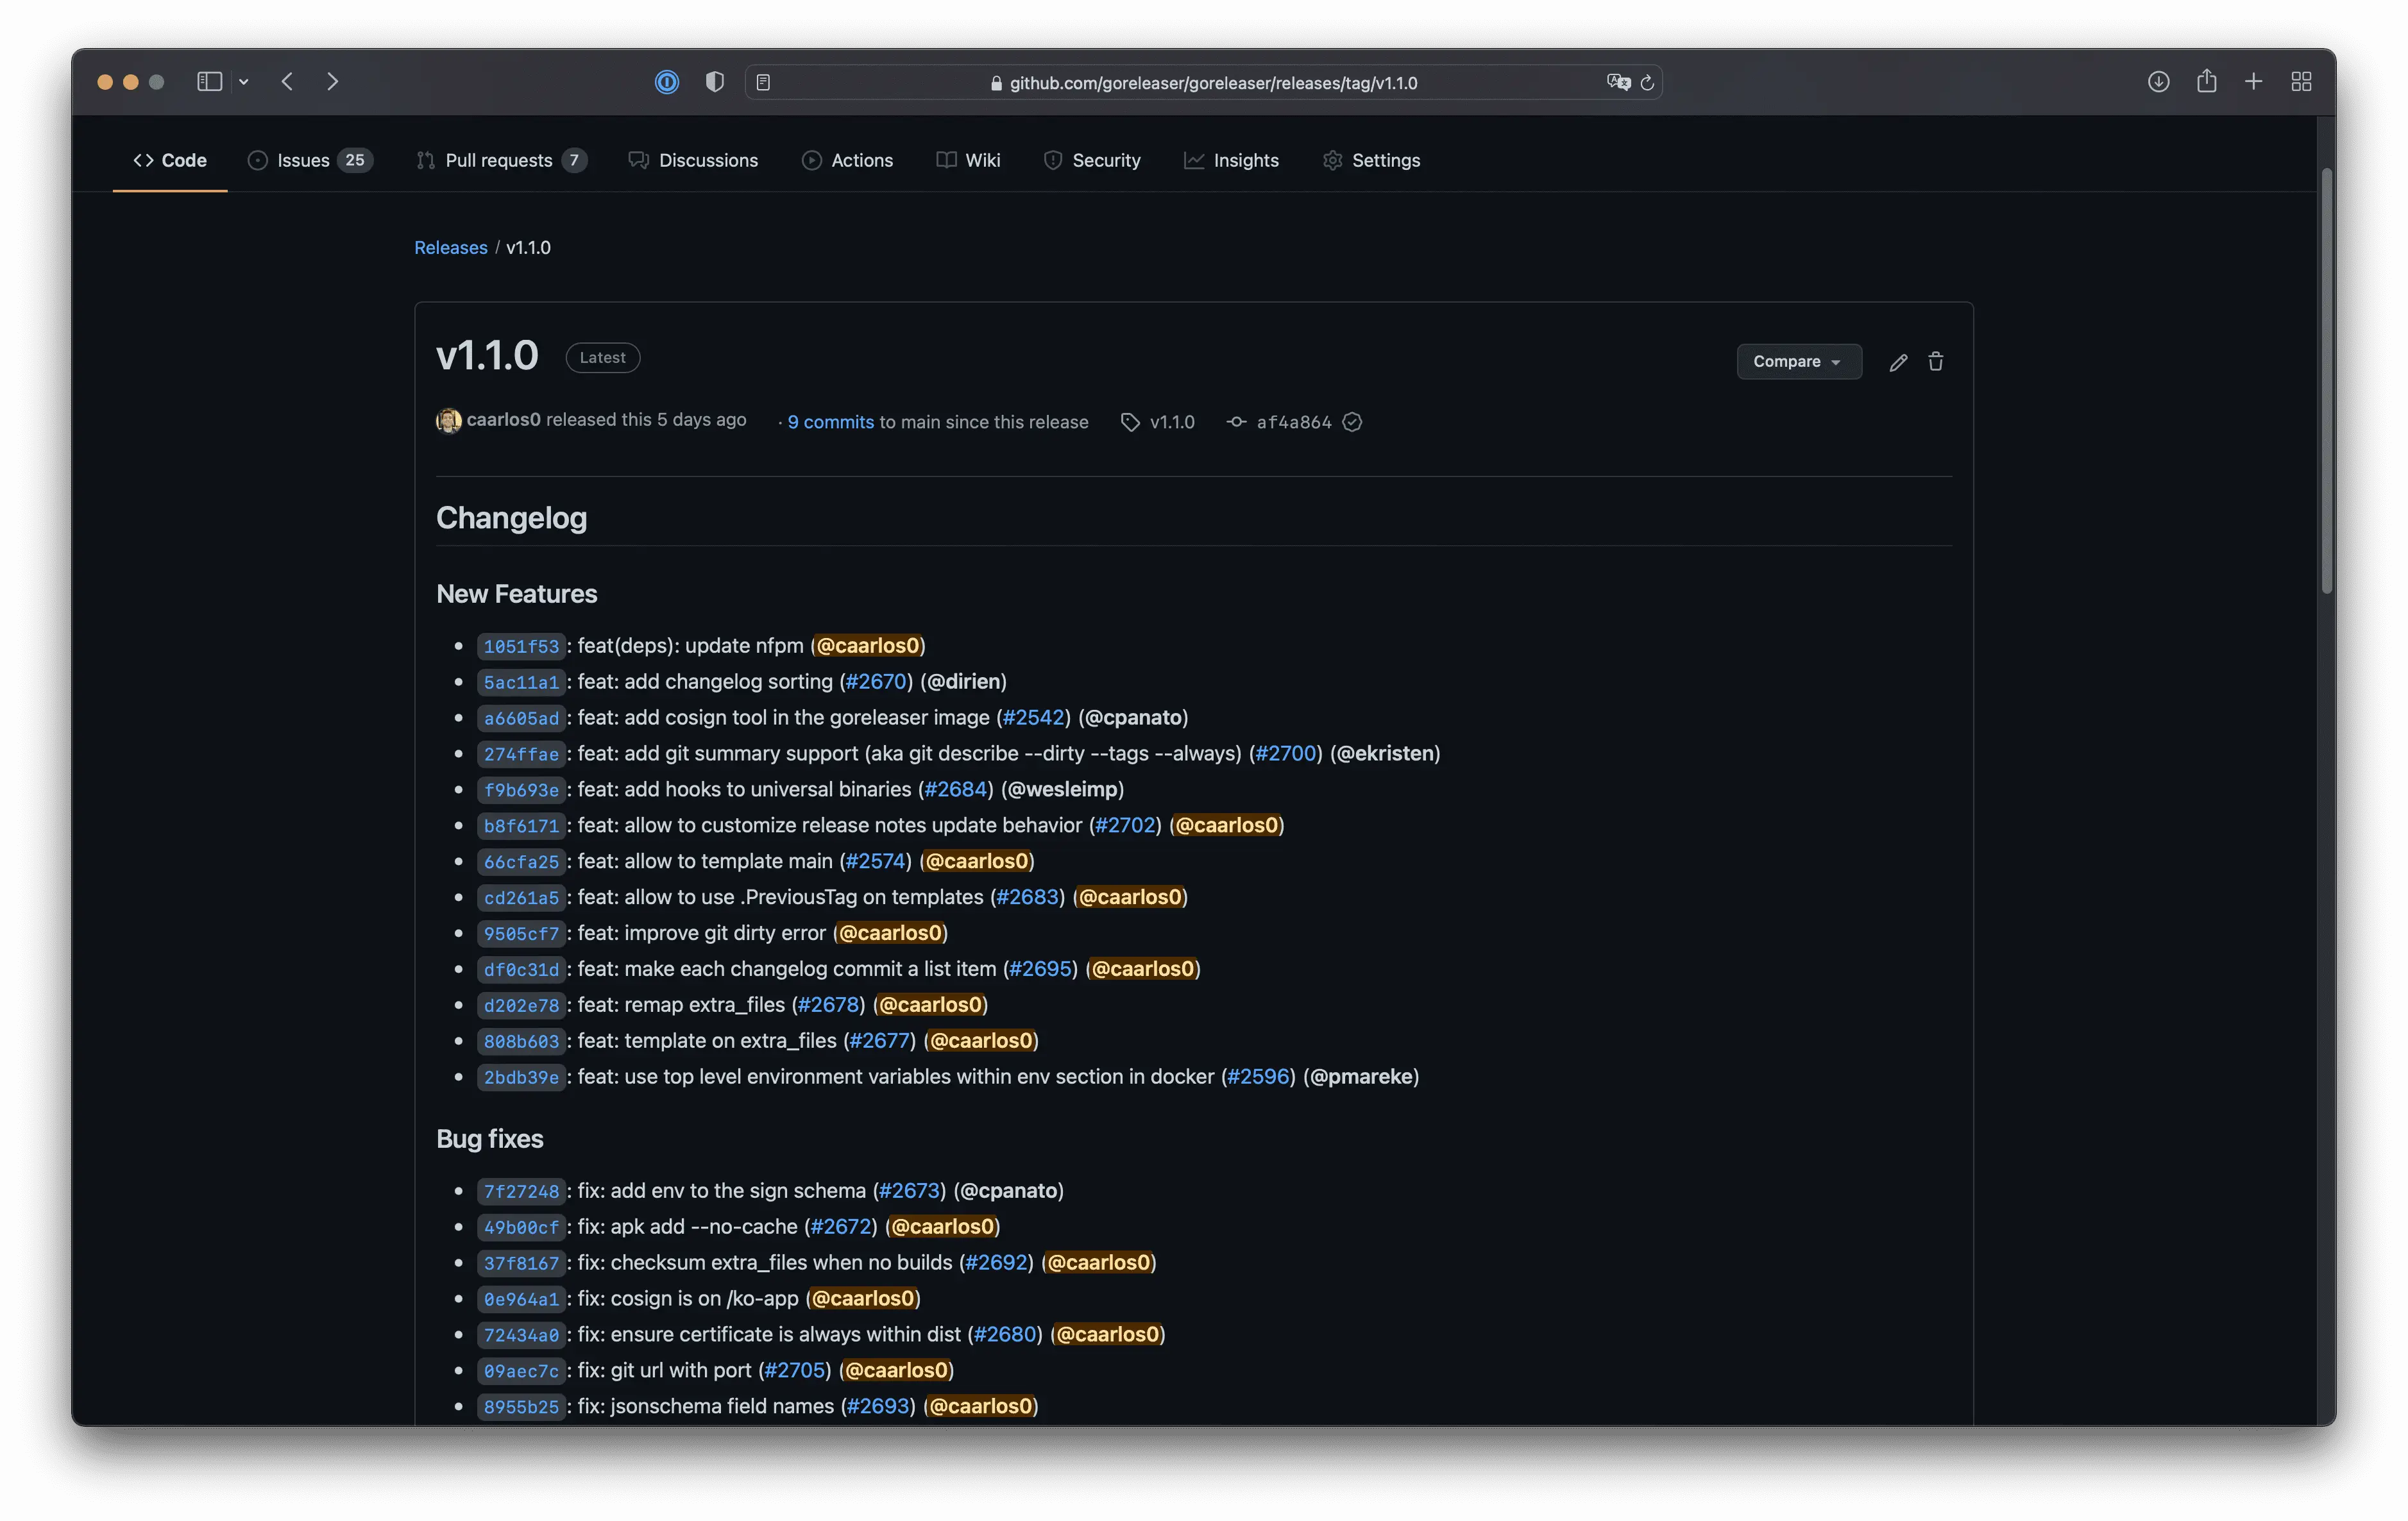Open a new tab with the plus icon
The width and height of the screenshot is (2408, 1521).
pos(2254,82)
